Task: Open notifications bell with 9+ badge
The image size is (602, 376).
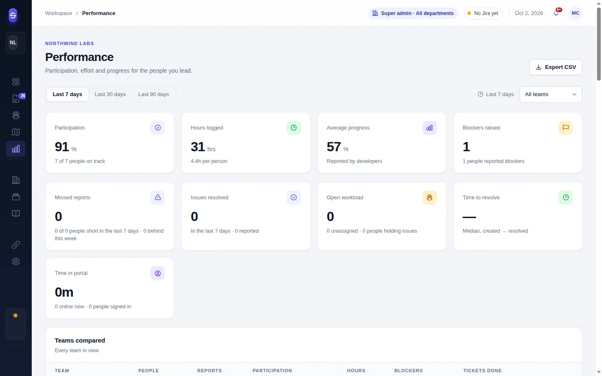Action: pos(556,13)
